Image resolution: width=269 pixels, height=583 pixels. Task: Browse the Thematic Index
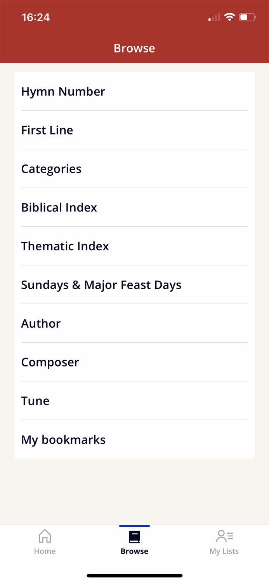tap(65, 246)
